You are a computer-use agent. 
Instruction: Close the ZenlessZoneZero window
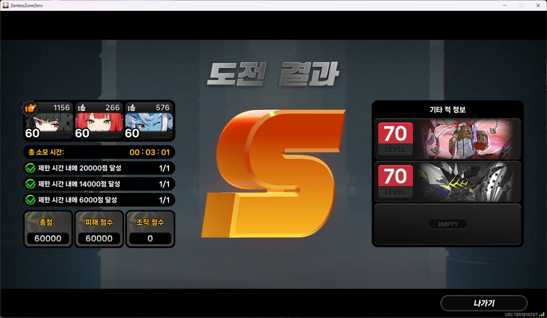538,5
